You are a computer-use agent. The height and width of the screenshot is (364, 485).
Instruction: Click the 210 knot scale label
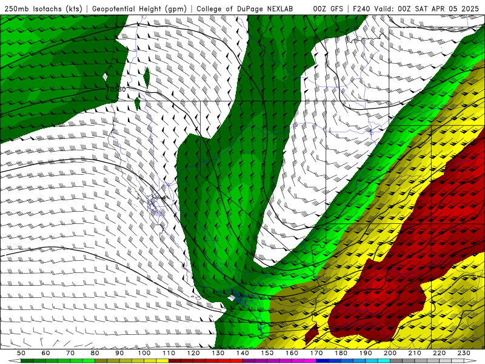(415, 353)
